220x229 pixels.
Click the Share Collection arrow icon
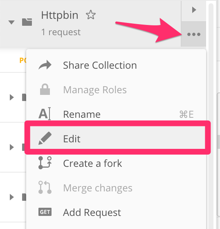tap(45, 65)
